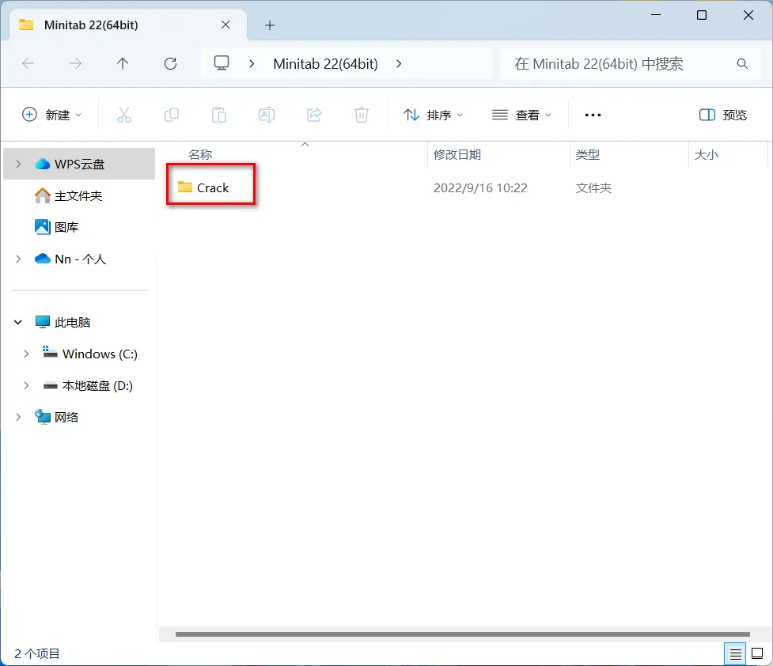The width and height of the screenshot is (773, 666).
Task: Click the date 2022/9/16 10:22
Action: [480, 187]
